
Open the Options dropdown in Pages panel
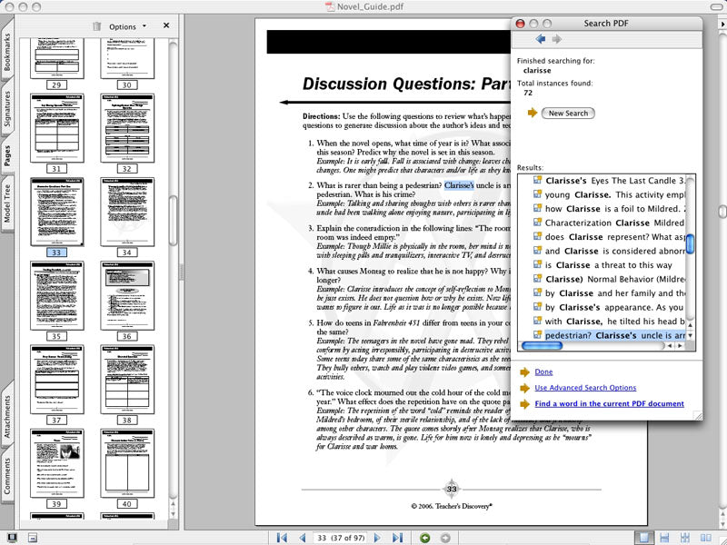click(127, 26)
